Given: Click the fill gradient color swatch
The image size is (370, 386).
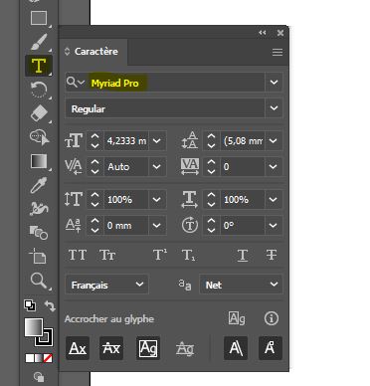Looking at the screenshot, I should point(34,327).
